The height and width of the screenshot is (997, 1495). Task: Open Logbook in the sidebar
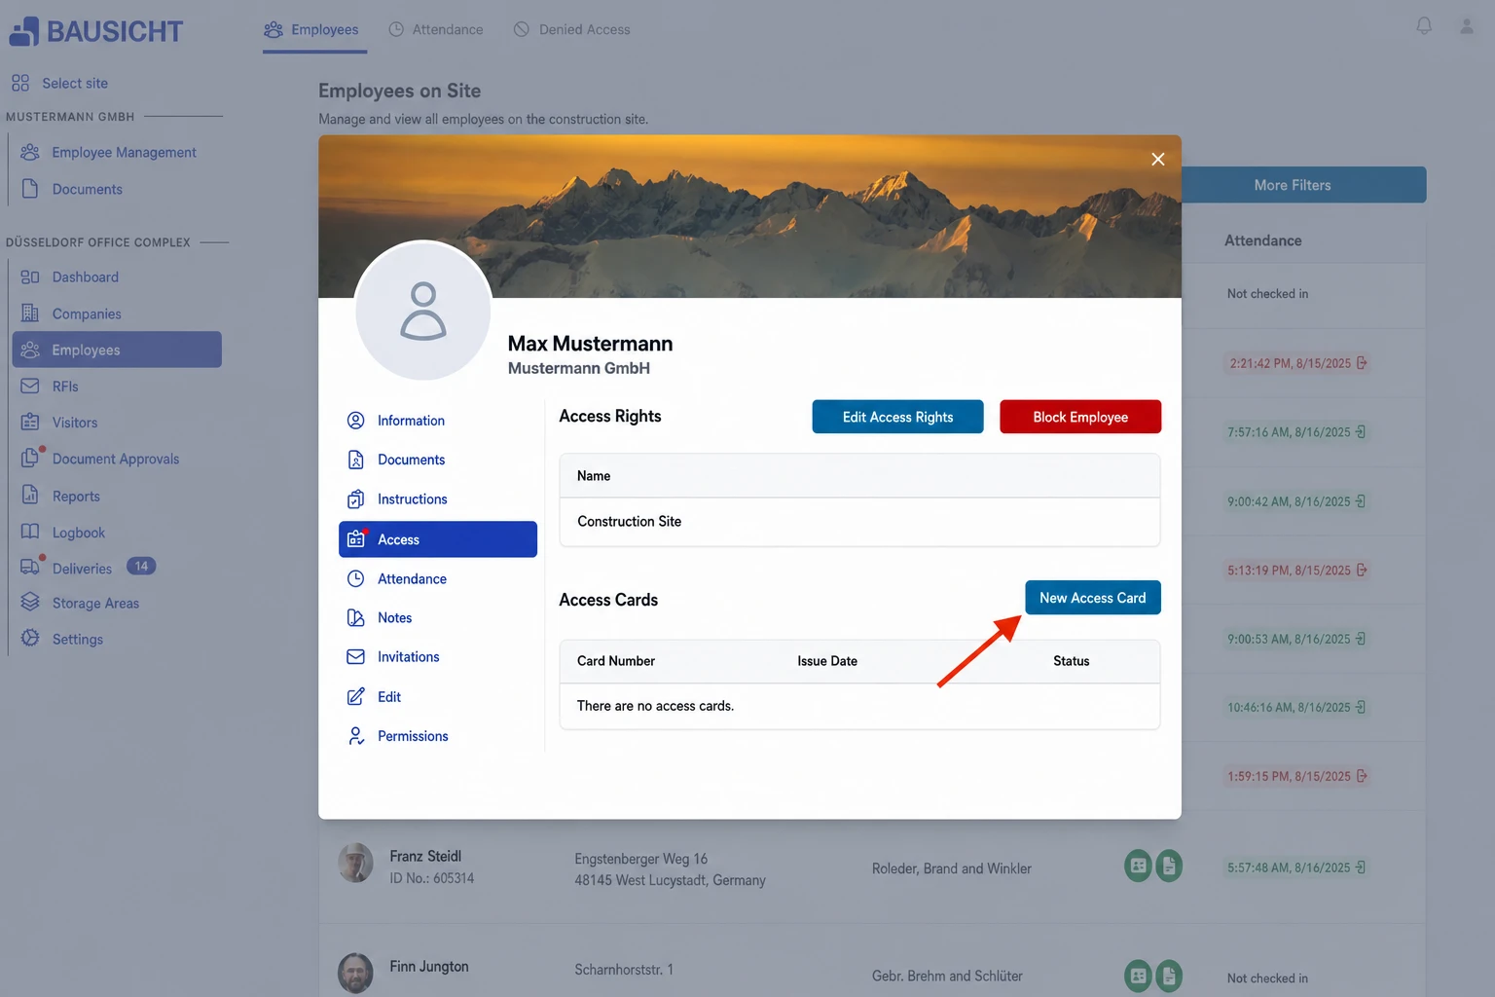tap(63, 533)
